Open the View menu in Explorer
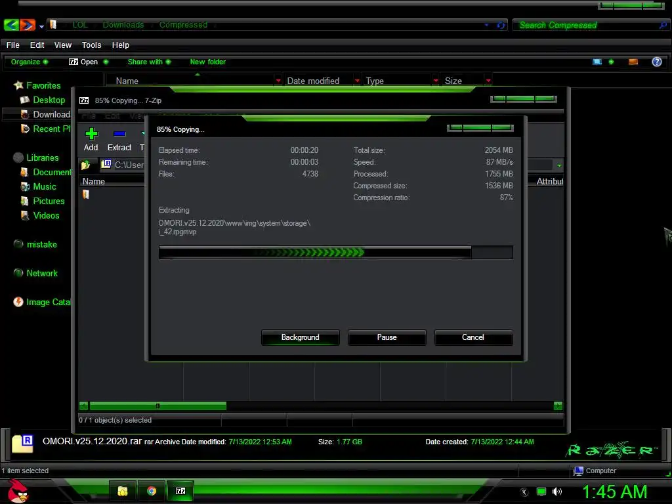672x504 pixels. click(62, 45)
